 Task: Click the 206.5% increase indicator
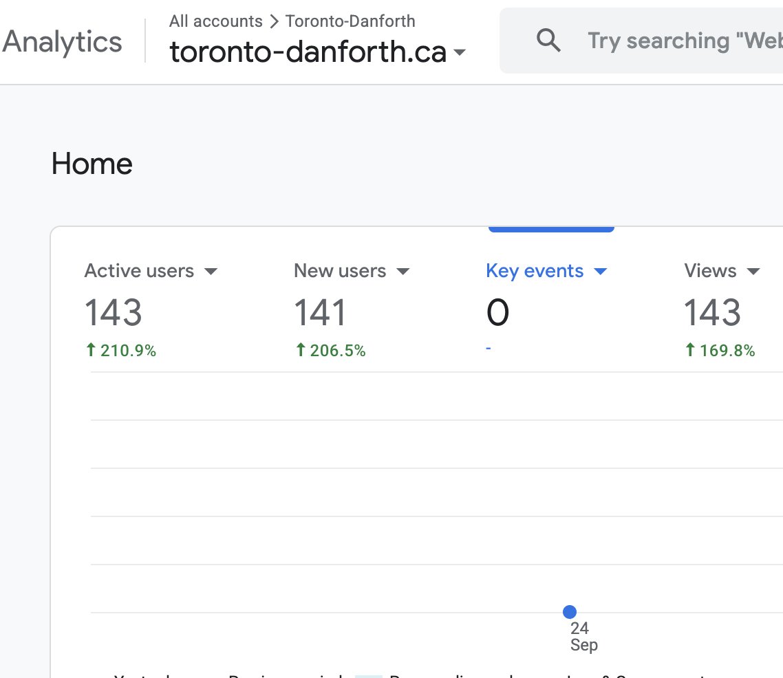coord(330,350)
